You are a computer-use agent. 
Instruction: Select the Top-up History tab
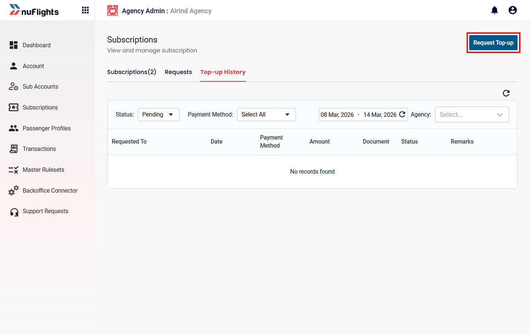click(223, 72)
